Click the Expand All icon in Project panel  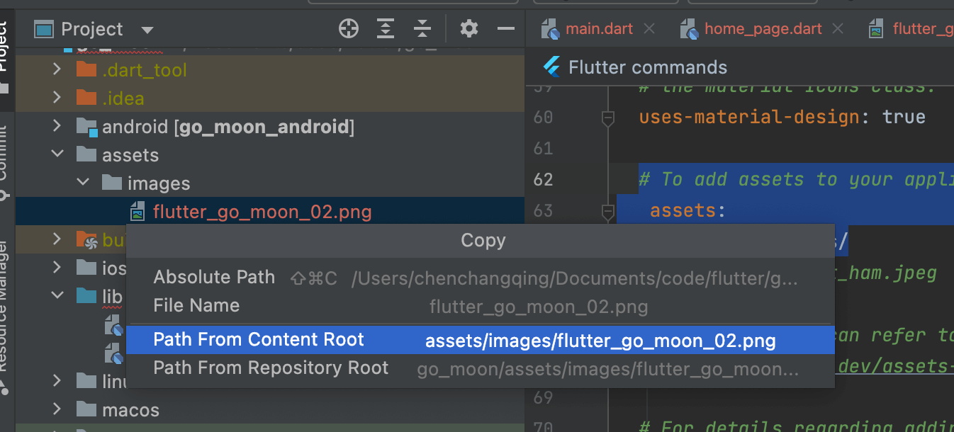pos(385,29)
